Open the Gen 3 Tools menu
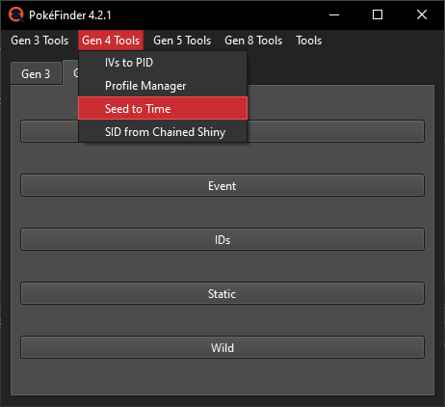 (39, 41)
